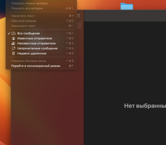Screen dimensions: 166x145
Task: Select the 'Все сообщения' menu item
Action: coord(41,33)
